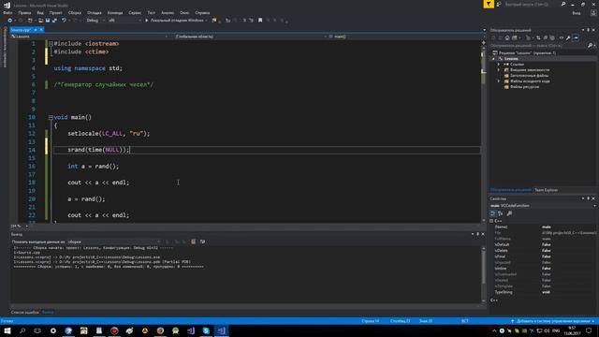Click the Локальный отладчик Windows run button
The height and width of the screenshot is (337, 599).
[175, 21]
